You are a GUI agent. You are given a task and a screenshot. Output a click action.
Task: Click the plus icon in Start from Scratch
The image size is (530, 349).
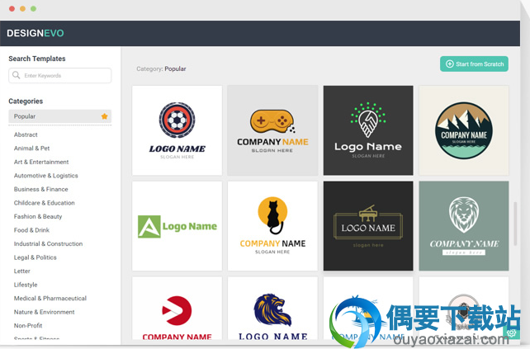tap(450, 64)
